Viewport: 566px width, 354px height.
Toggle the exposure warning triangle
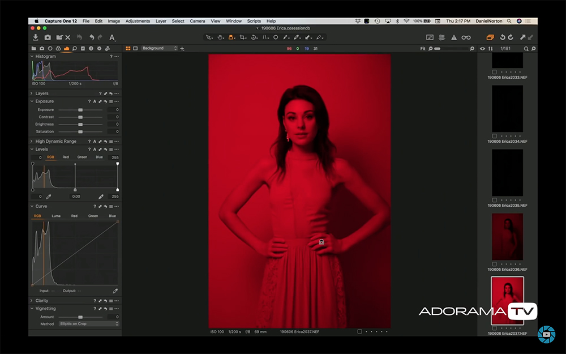pos(454,36)
